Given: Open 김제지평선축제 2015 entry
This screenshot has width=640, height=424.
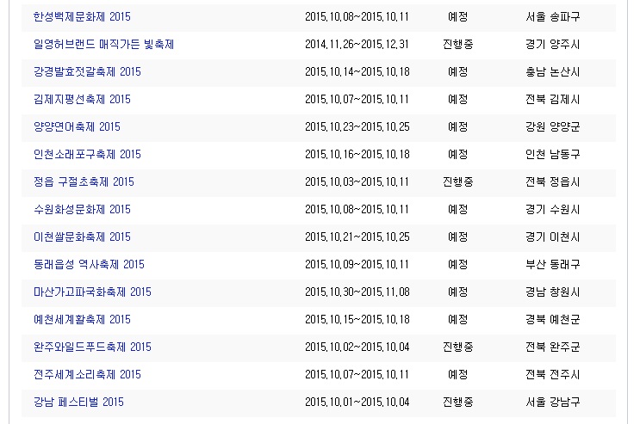Looking at the screenshot, I should tap(82, 99).
